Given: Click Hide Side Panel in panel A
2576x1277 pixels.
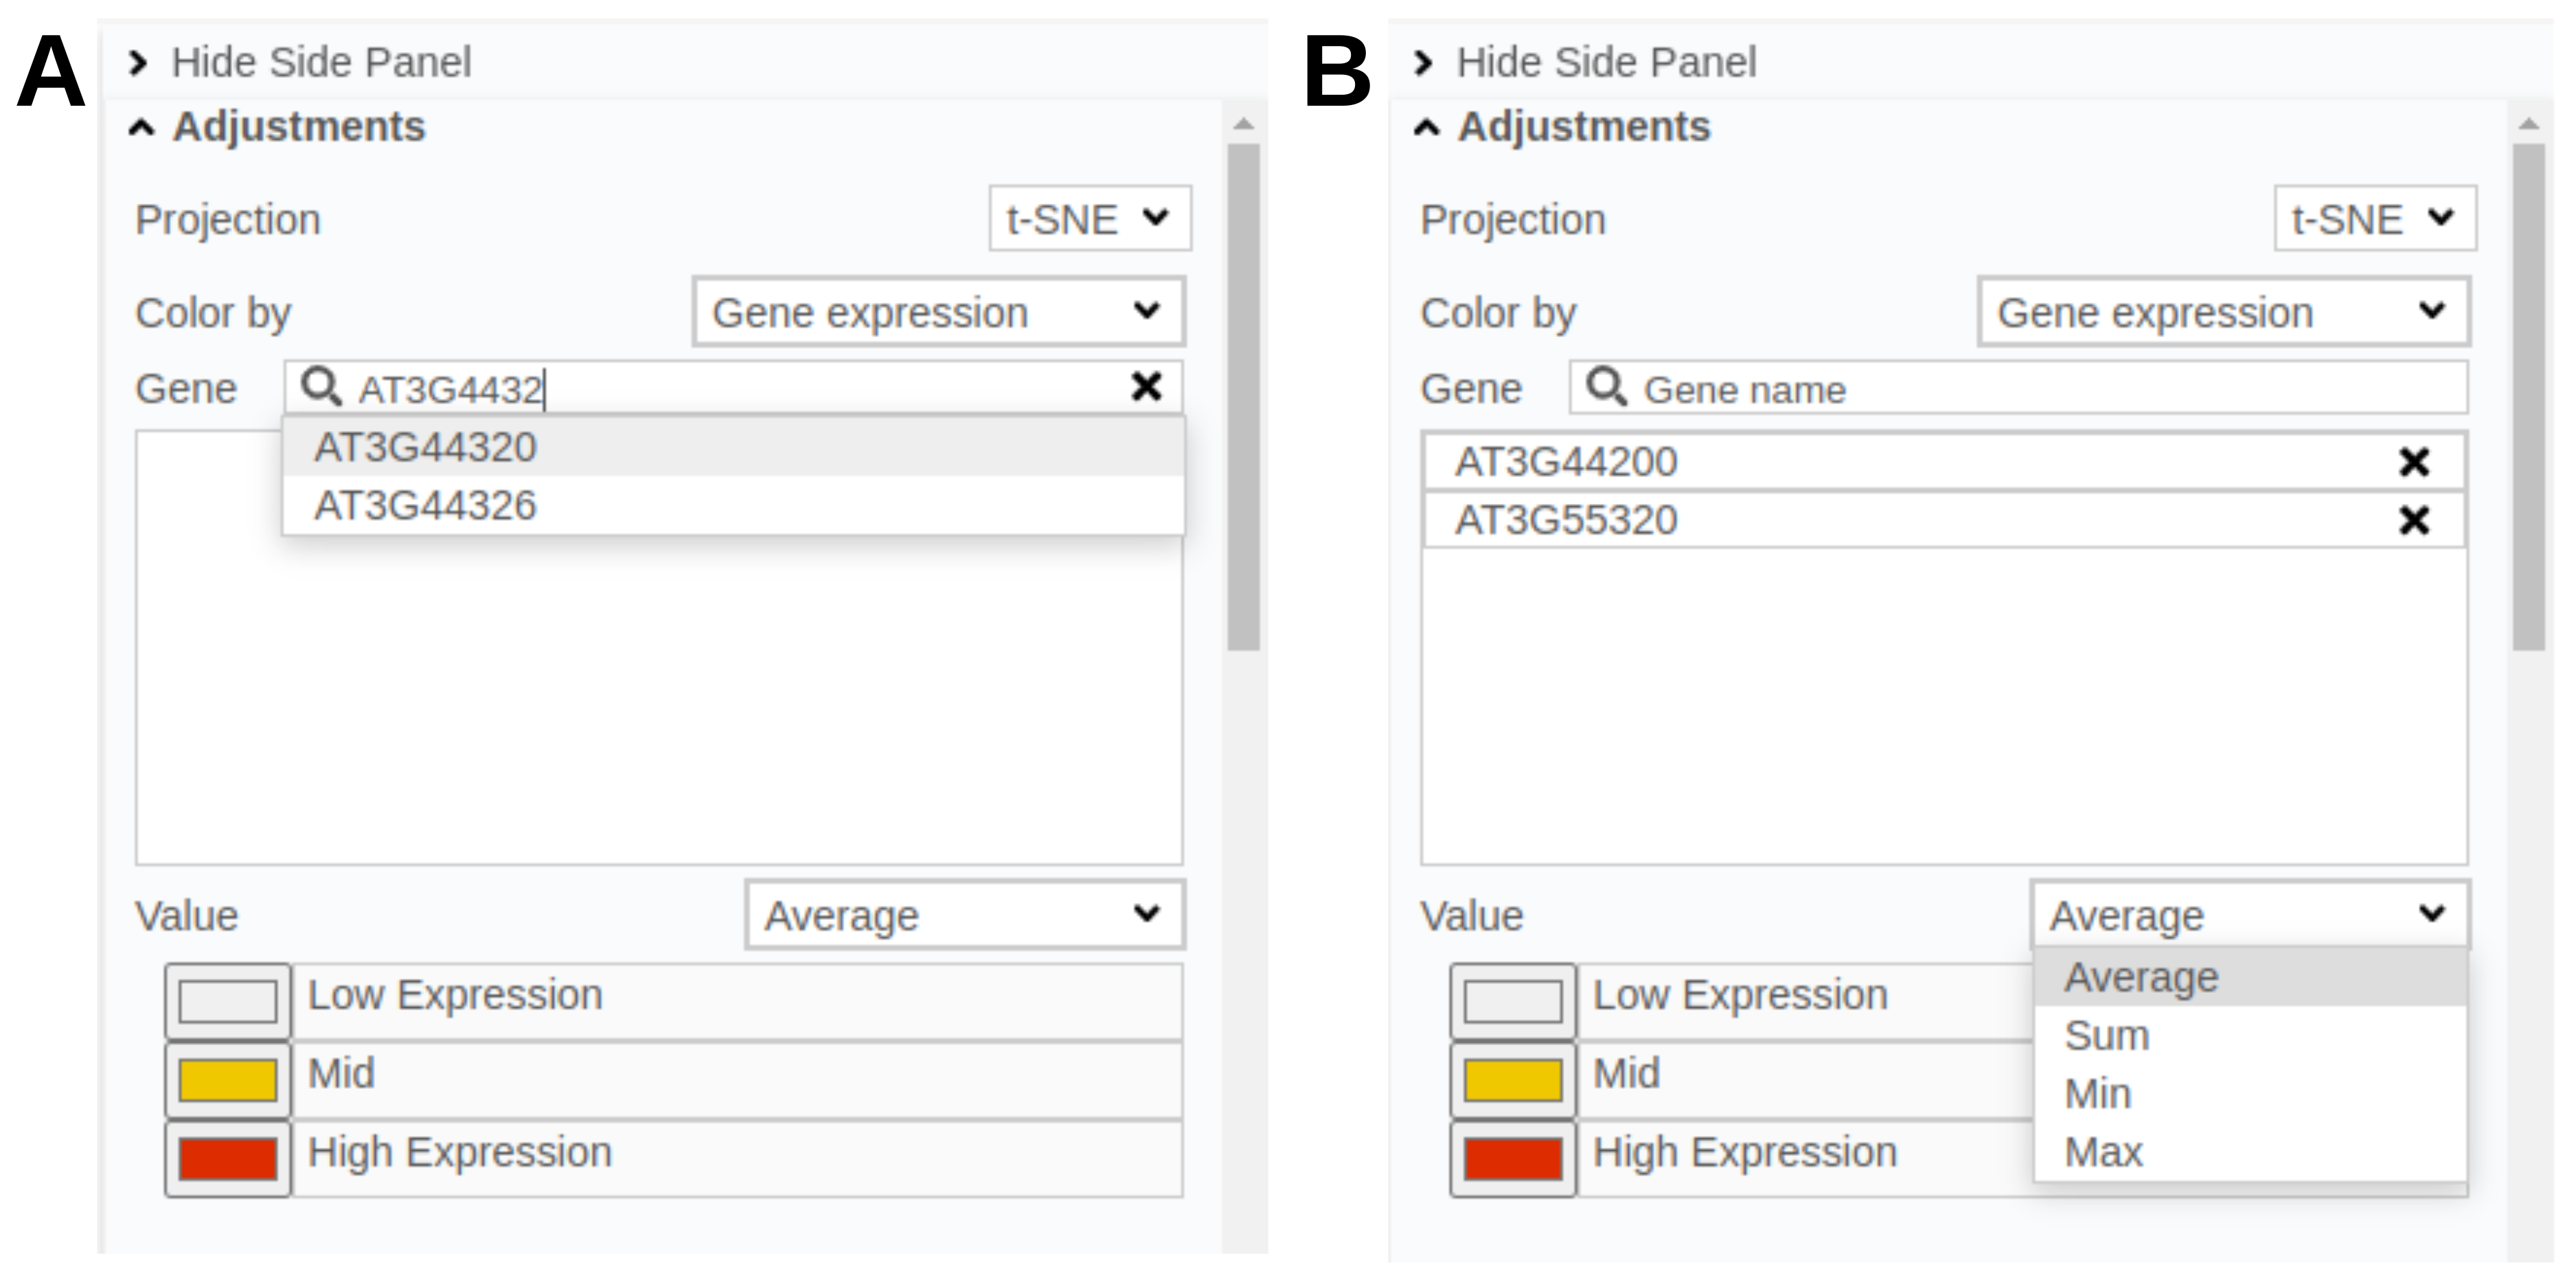Looking at the screenshot, I should point(320,62).
